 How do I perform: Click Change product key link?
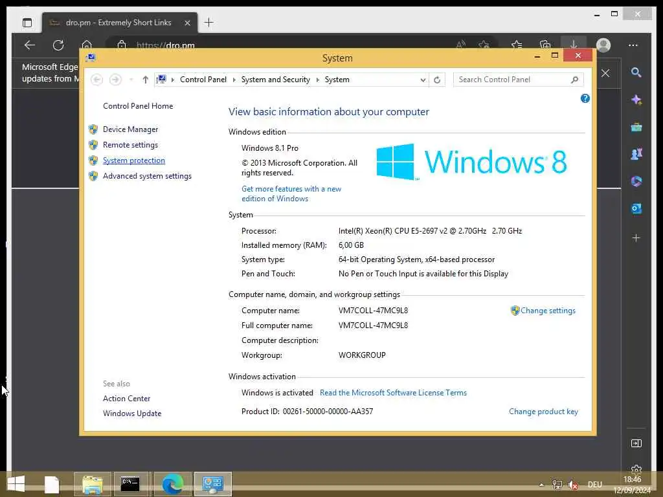point(543,412)
